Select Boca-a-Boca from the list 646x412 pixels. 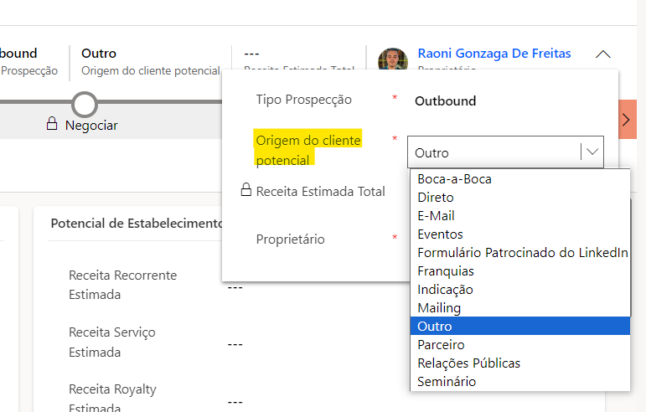pos(454,179)
